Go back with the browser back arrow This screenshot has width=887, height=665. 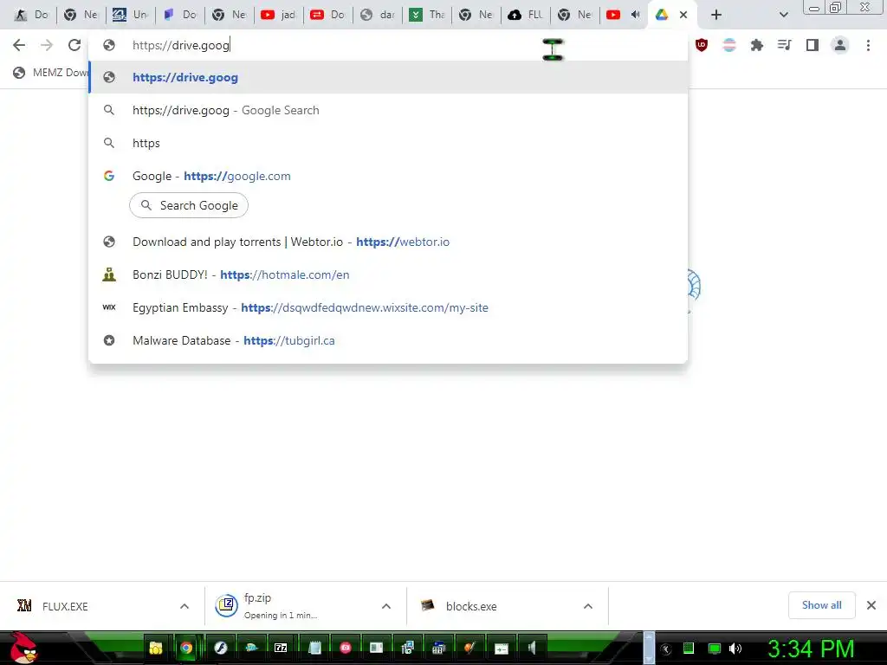19,45
